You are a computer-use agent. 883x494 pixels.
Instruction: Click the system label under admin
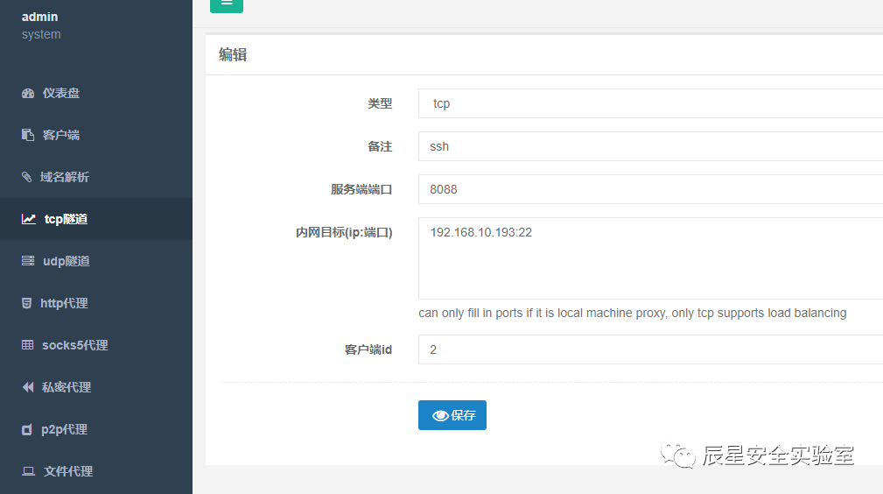[x=41, y=34]
